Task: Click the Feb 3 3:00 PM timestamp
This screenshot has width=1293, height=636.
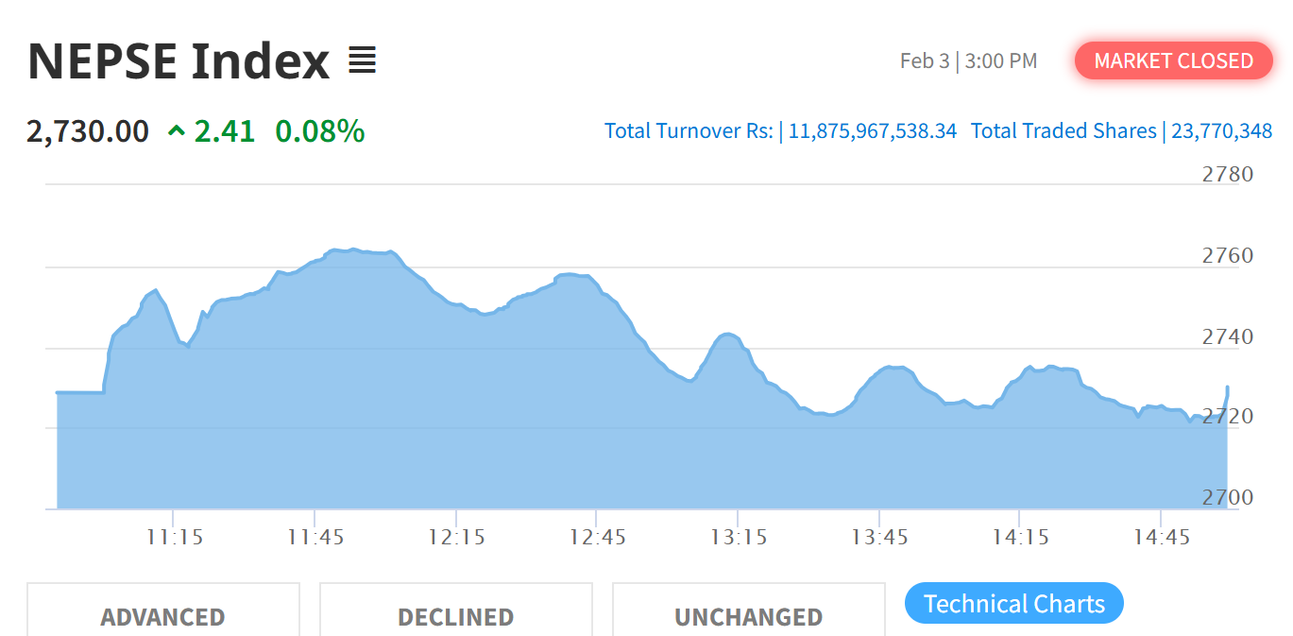Action: [968, 61]
